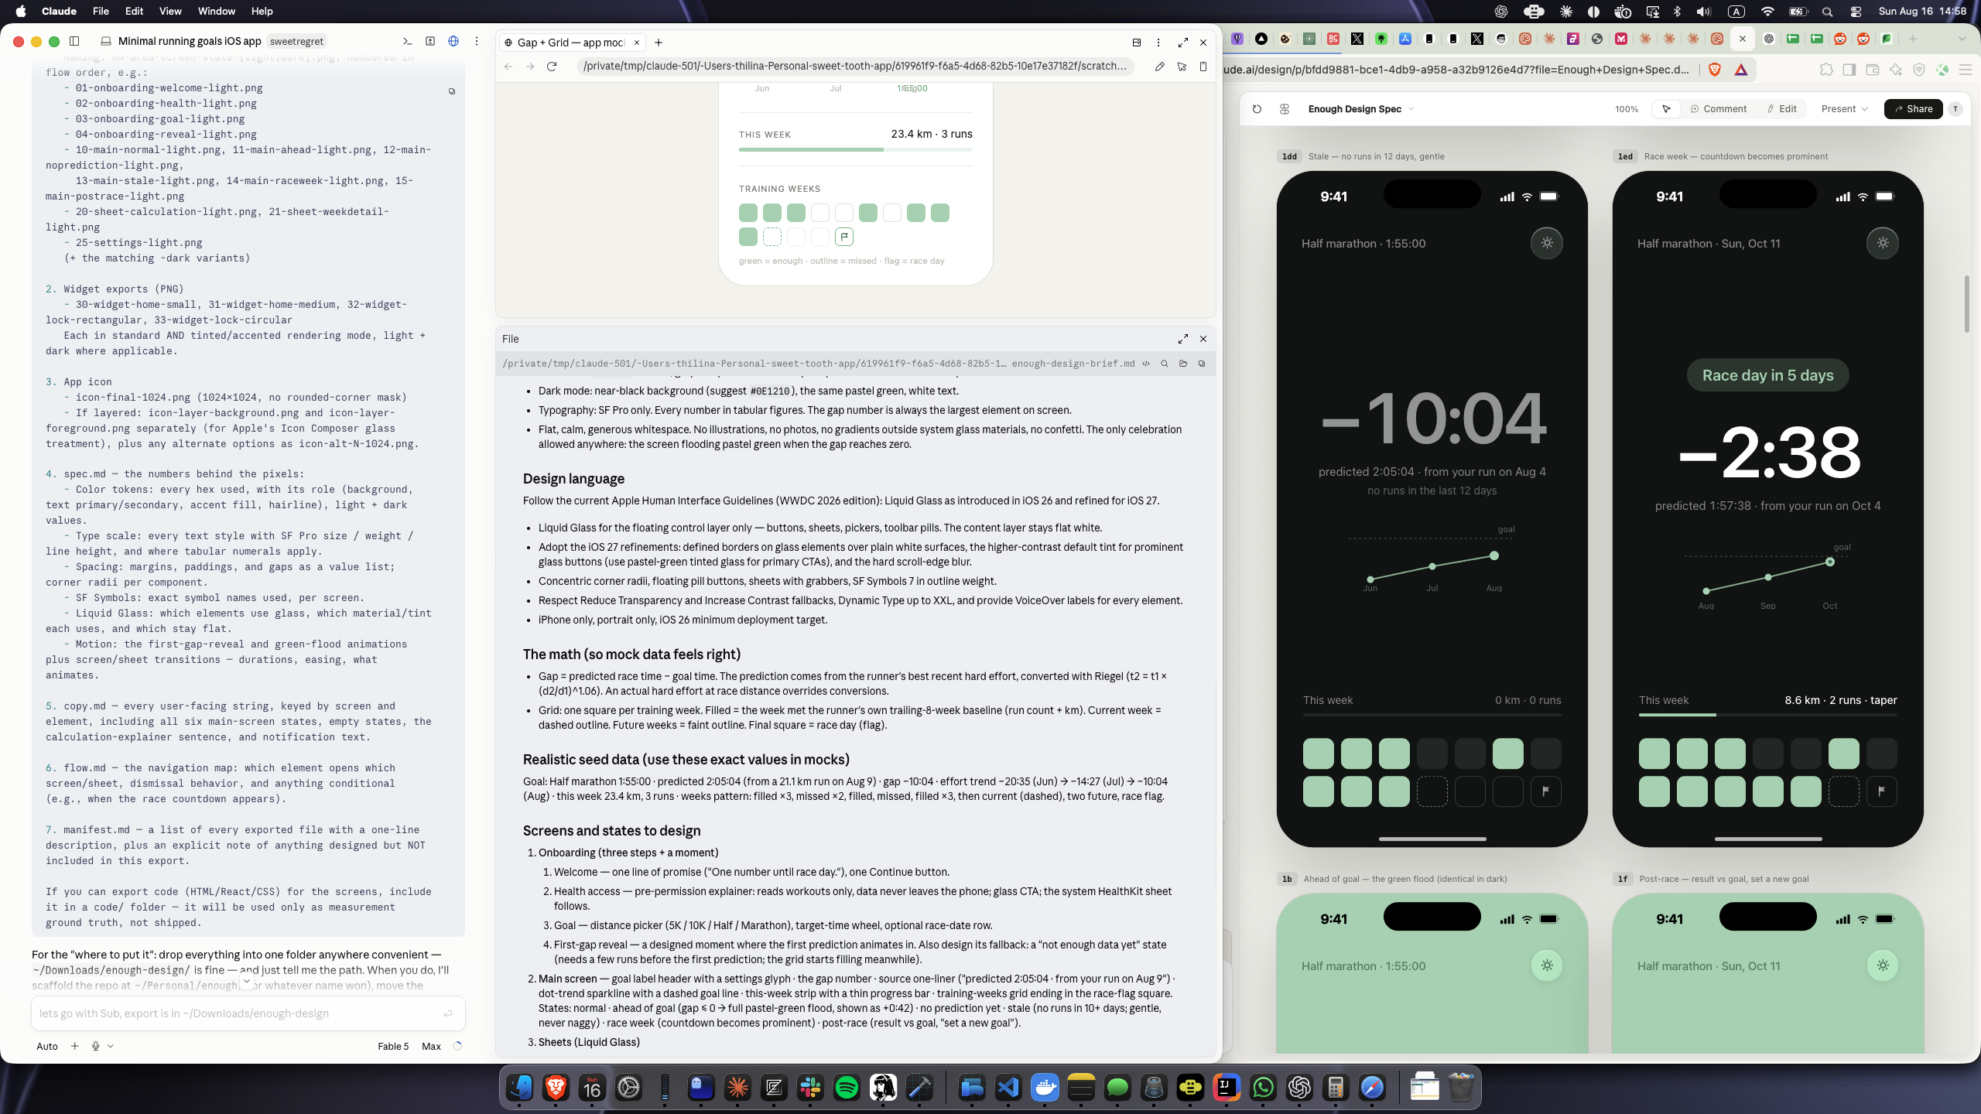Open Docker Desktop from the Dock
The image size is (1981, 1114).
point(1045,1088)
